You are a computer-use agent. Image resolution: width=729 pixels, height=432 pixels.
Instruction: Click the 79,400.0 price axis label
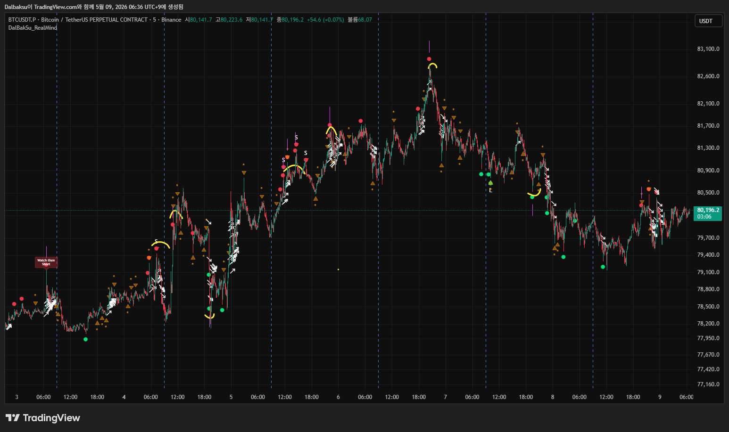(708, 255)
